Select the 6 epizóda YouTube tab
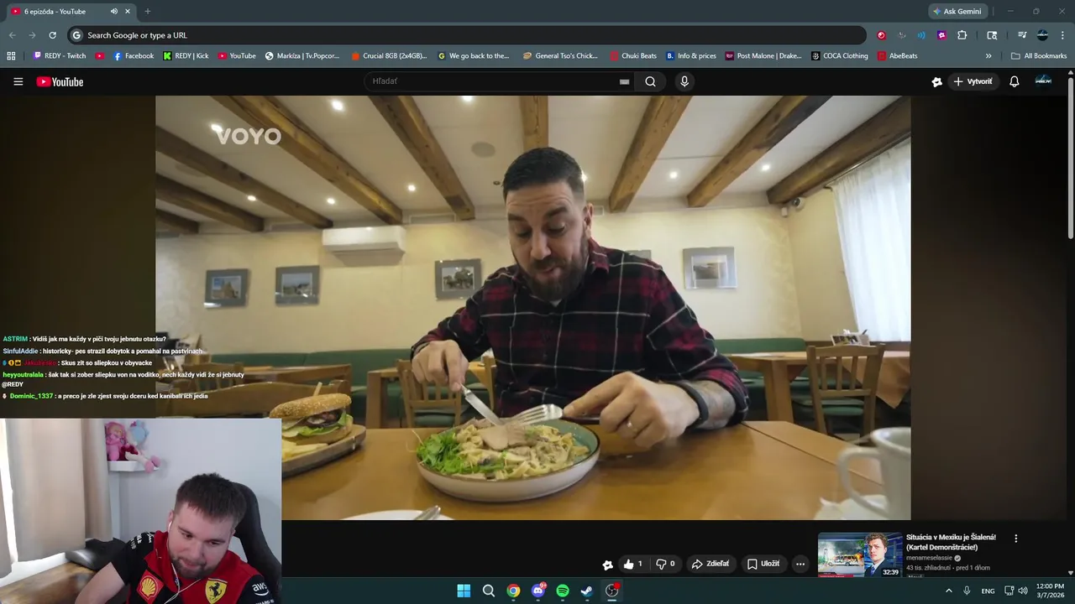 [x=71, y=12]
